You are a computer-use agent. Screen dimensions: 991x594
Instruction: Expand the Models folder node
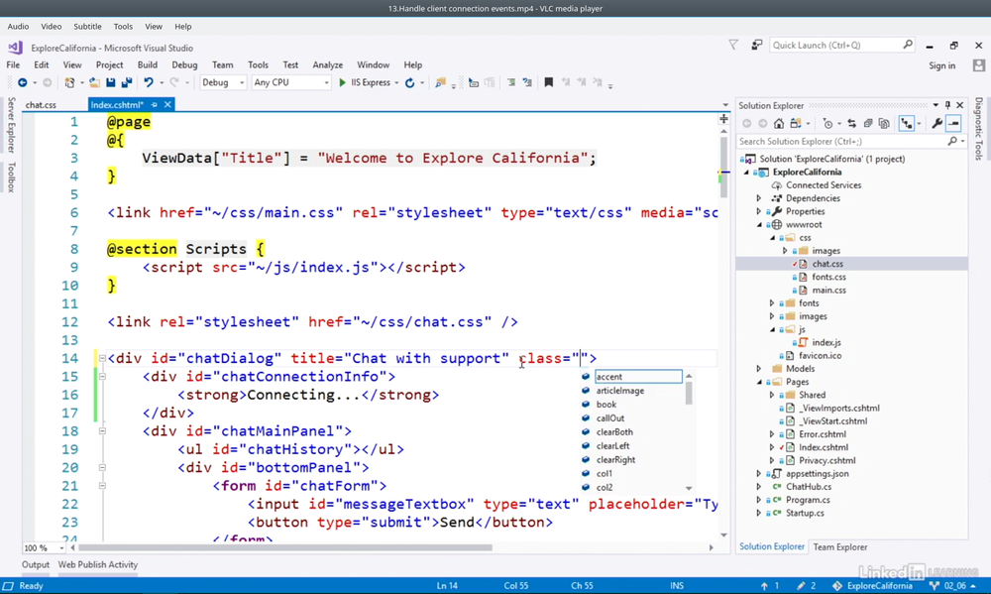tap(759, 368)
